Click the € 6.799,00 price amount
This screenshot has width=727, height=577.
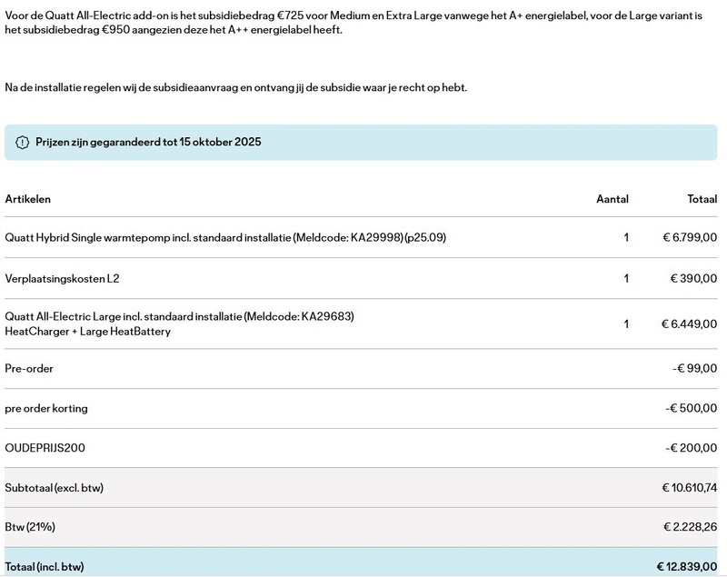pyautogui.click(x=690, y=238)
